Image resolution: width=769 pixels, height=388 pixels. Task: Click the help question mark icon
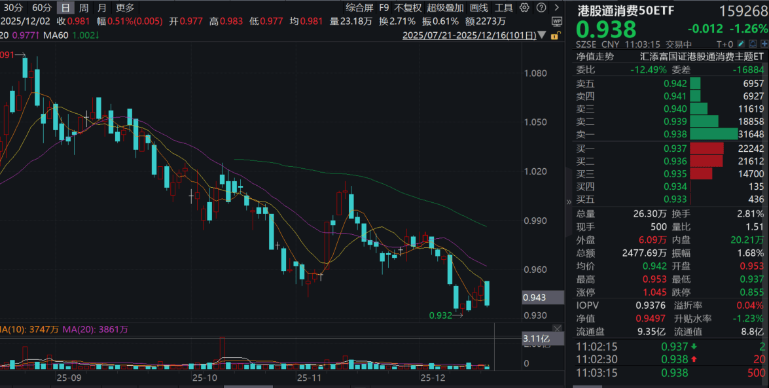point(541,8)
